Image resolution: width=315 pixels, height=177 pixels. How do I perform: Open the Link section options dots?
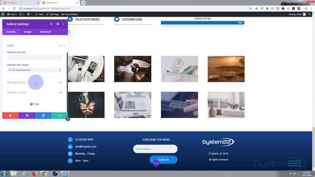pos(64,46)
